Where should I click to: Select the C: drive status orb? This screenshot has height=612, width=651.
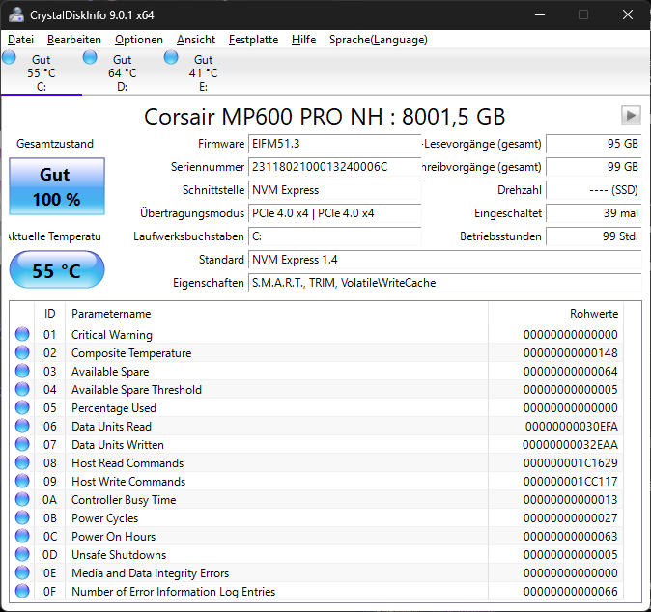pos(9,57)
